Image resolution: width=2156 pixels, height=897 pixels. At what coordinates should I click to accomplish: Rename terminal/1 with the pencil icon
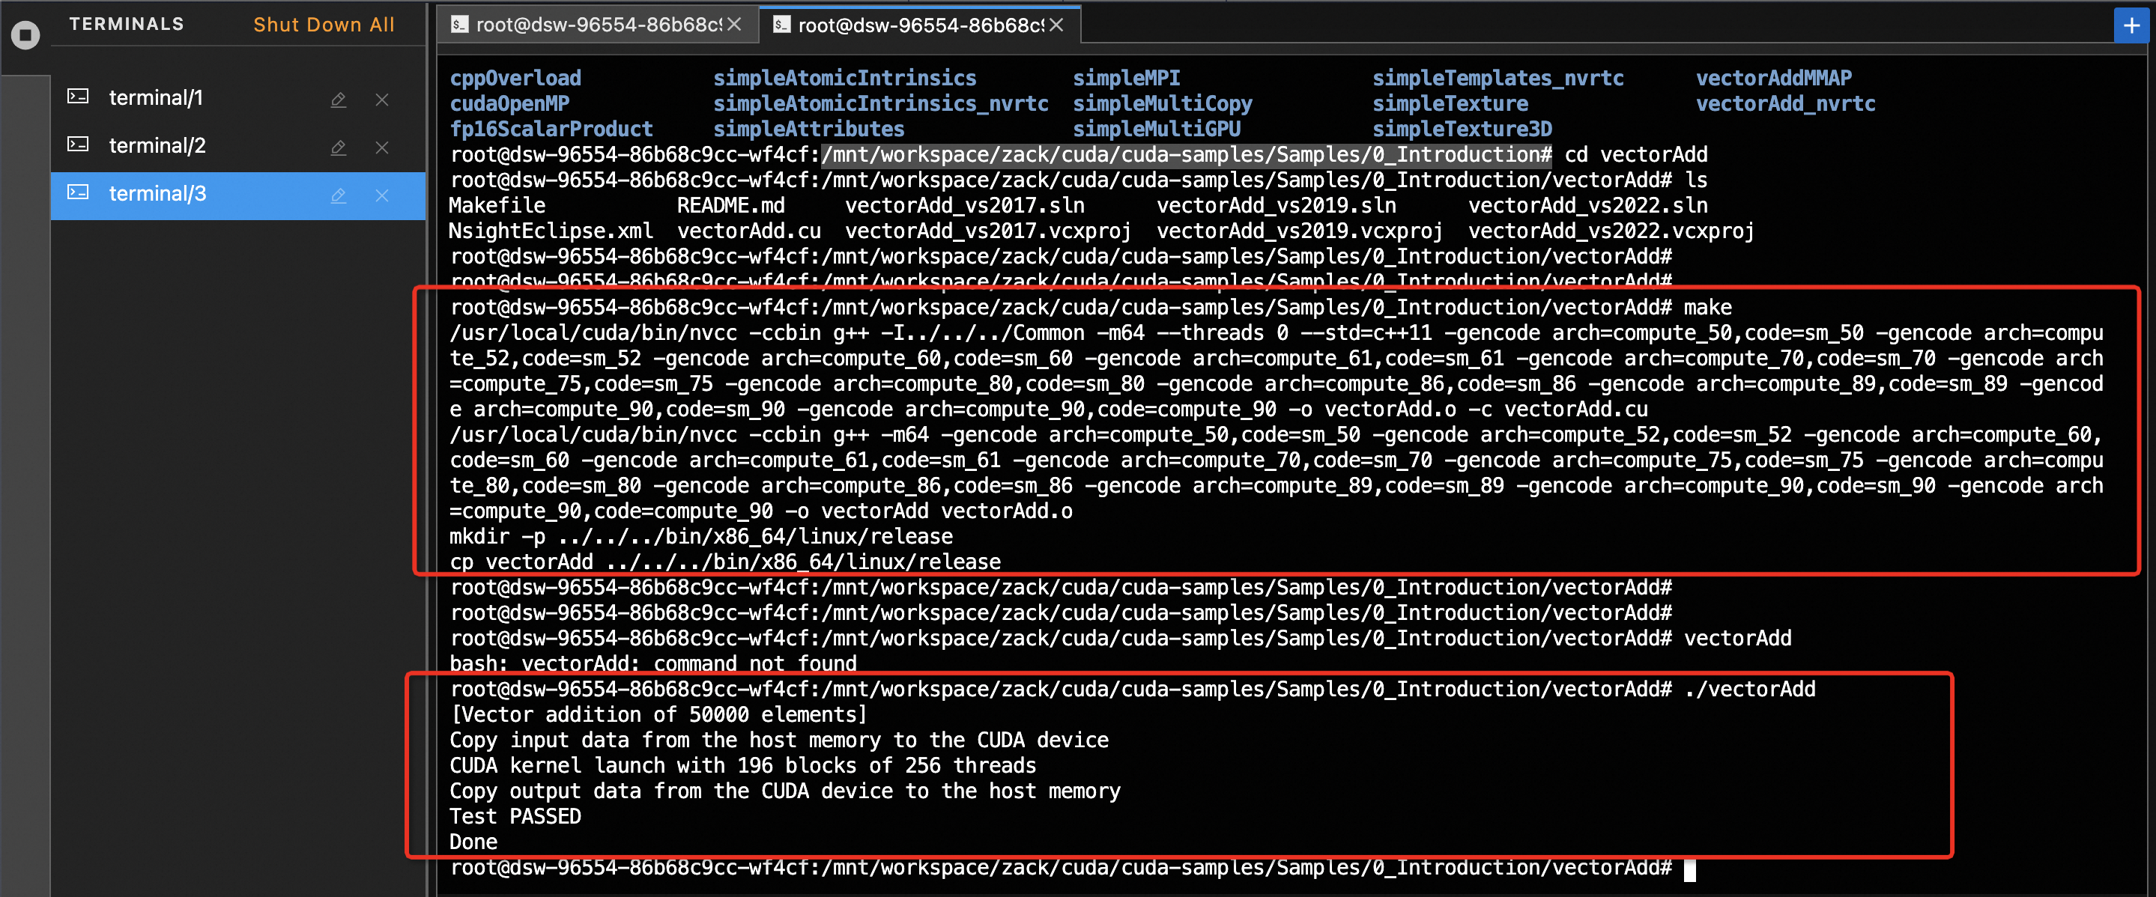tap(338, 100)
